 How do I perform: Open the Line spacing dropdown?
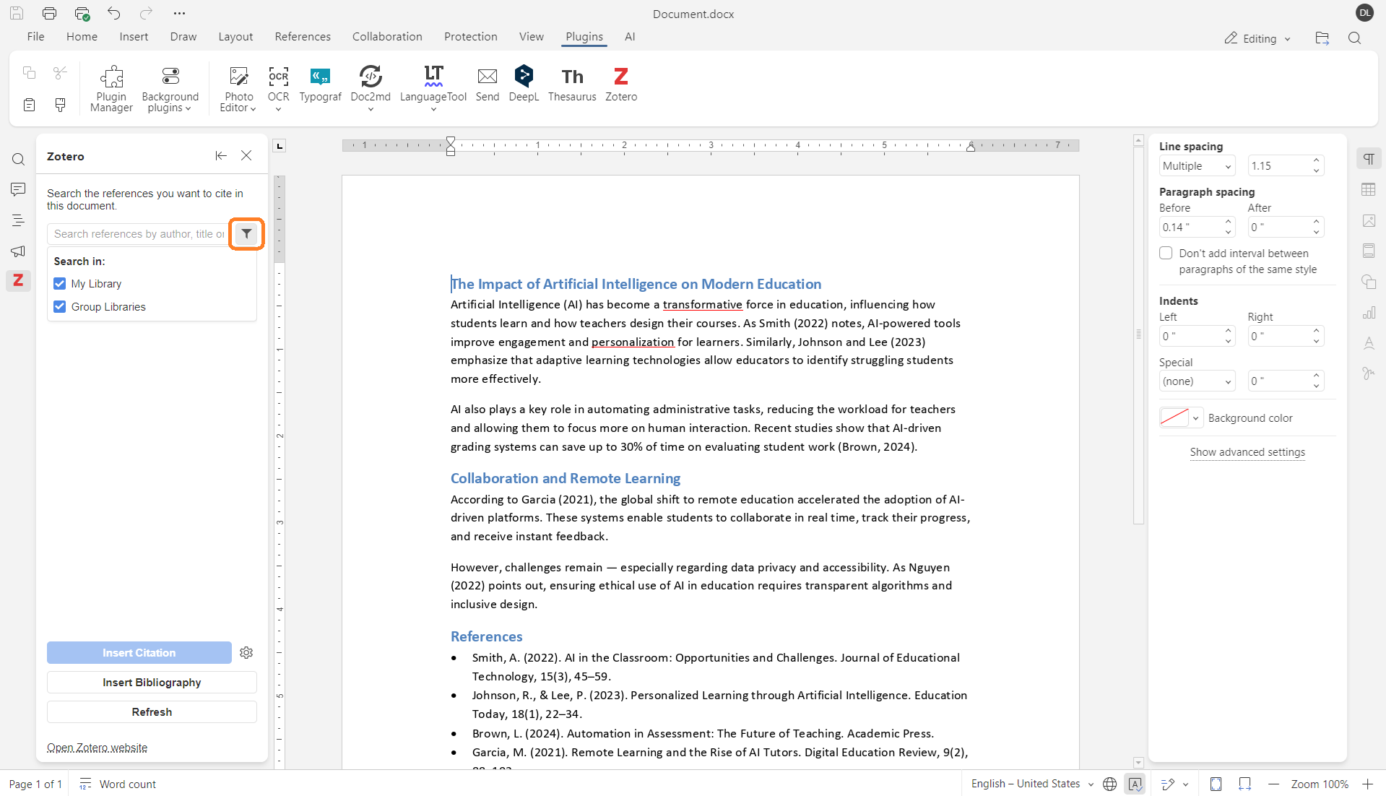click(x=1196, y=165)
